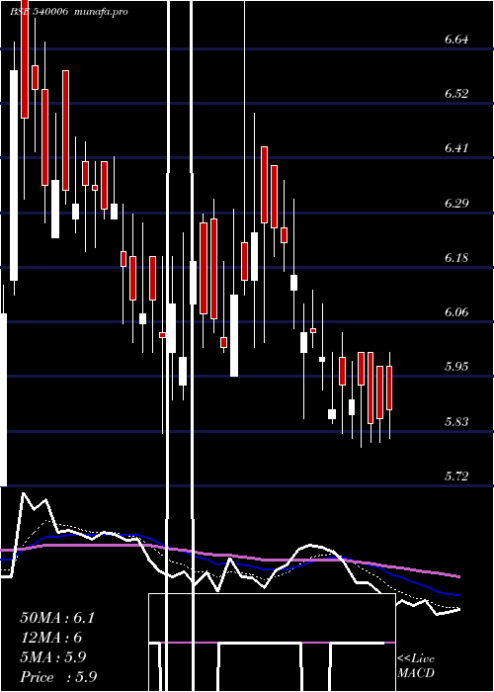Screen dimensions: 494x692
Task: Click the 5.95 price axis label
Action: (456, 367)
